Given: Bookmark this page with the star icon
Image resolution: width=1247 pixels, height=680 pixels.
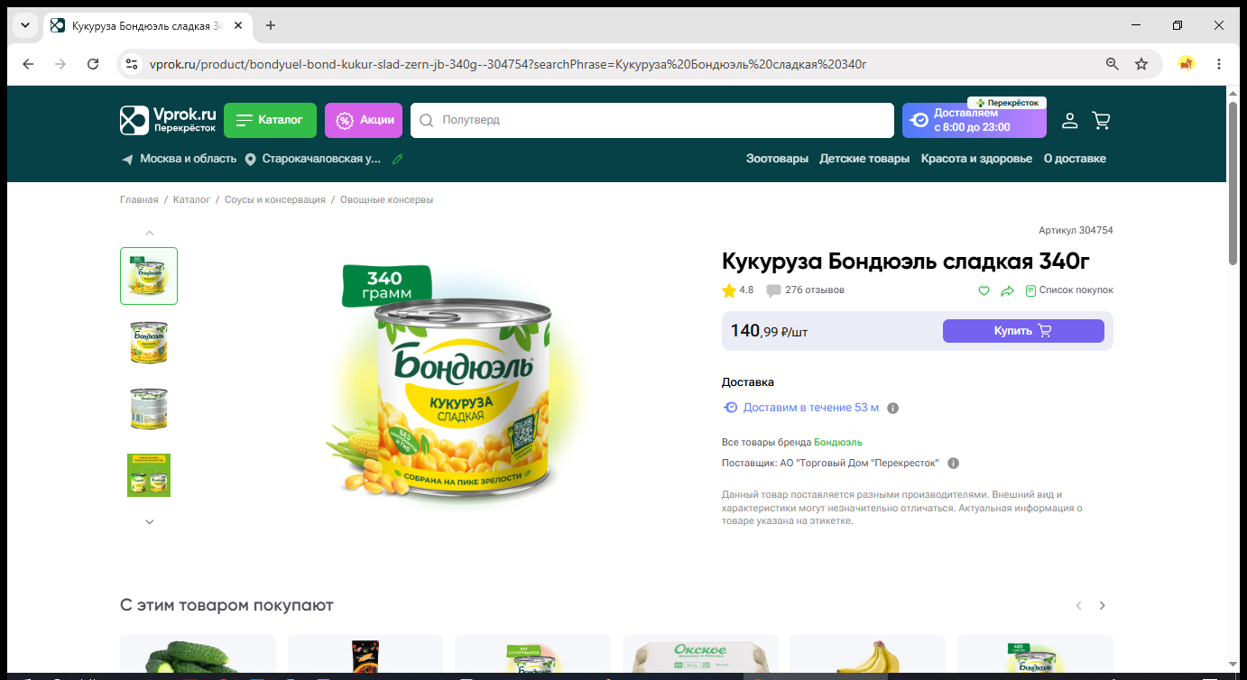Looking at the screenshot, I should [1141, 64].
